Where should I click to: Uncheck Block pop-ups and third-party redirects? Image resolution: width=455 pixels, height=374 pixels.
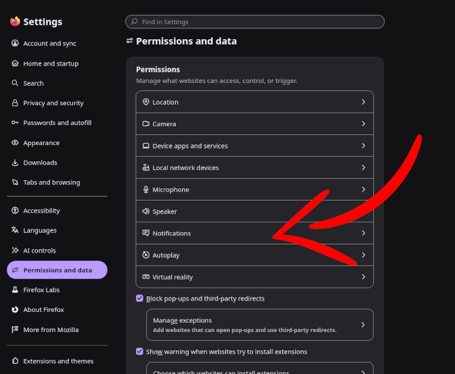tap(139, 298)
